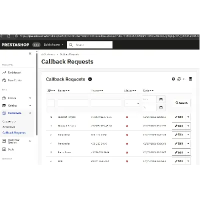The width and height of the screenshot is (200, 200).
Task: Open the Date From calendar picker icon
Action: (x=161, y=99)
